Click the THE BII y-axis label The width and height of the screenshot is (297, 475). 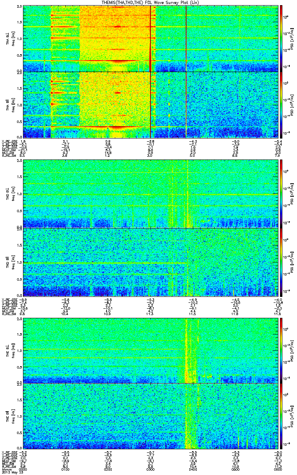click(x=8, y=416)
